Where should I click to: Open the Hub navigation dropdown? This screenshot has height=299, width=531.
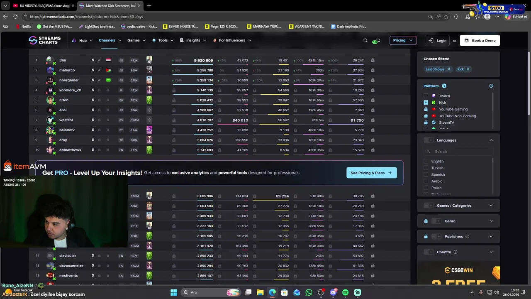coord(82,40)
